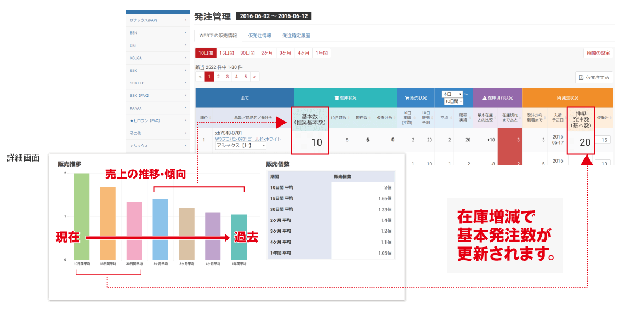Expand the BIG sidebar entry
This screenshot has width=625, height=310.
(x=158, y=45)
